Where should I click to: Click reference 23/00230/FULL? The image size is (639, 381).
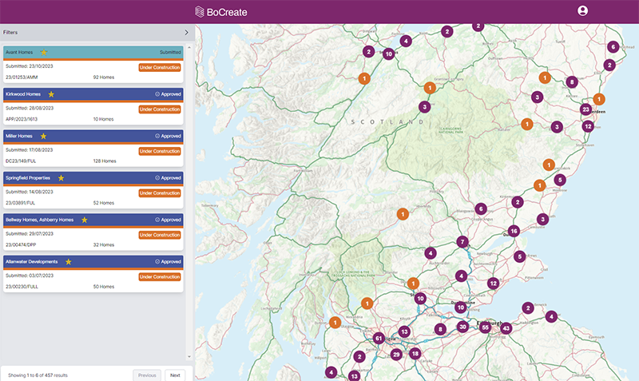coord(22,287)
